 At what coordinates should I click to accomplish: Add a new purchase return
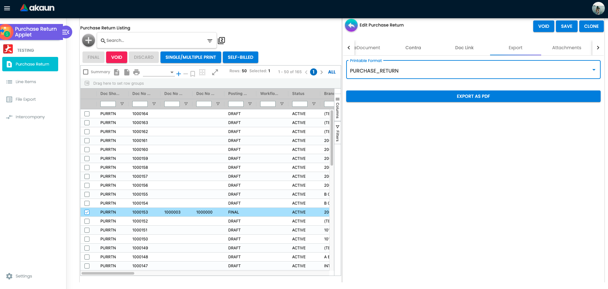89,40
